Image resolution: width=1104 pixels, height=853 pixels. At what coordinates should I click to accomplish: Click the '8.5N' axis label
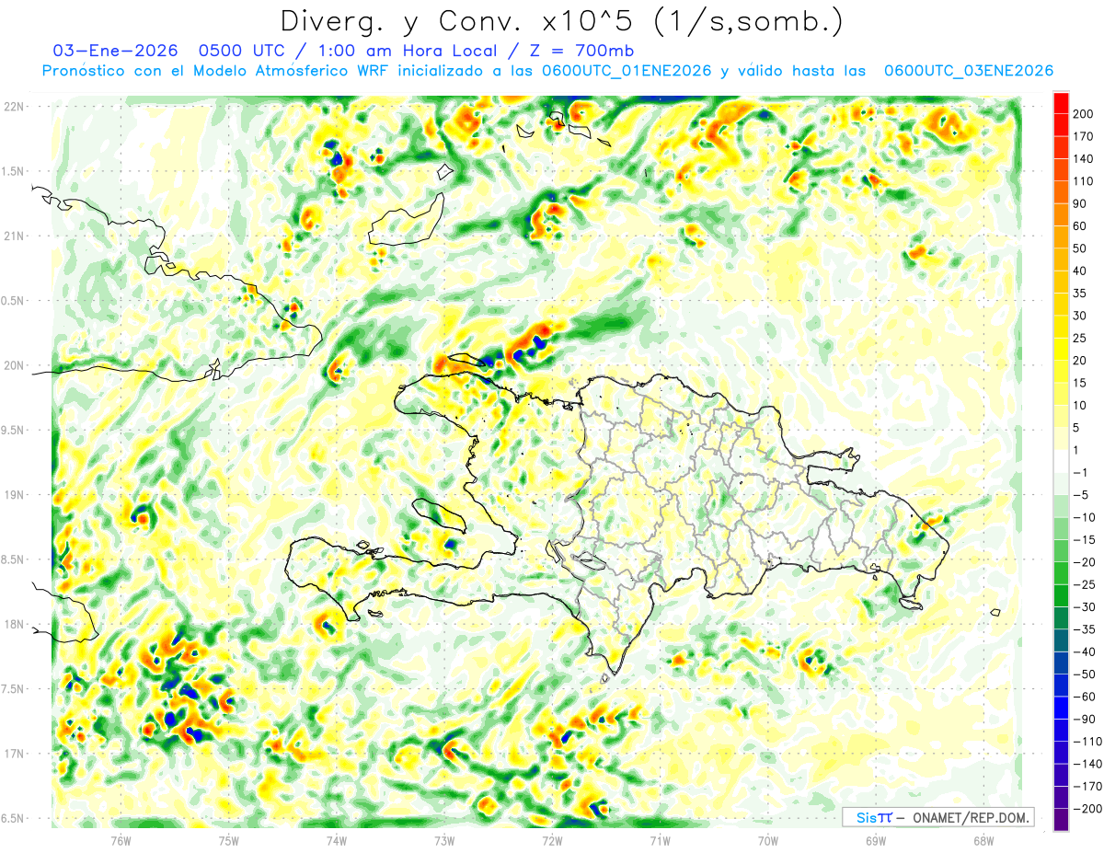tap(14, 560)
